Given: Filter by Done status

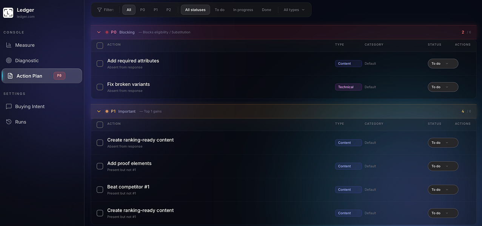Looking at the screenshot, I should click(266, 10).
